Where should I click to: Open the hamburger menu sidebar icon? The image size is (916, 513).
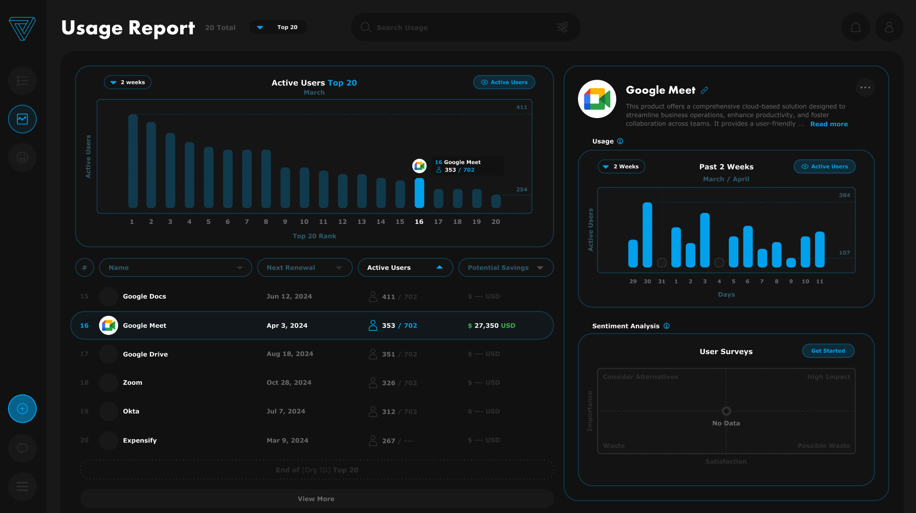click(x=22, y=486)
